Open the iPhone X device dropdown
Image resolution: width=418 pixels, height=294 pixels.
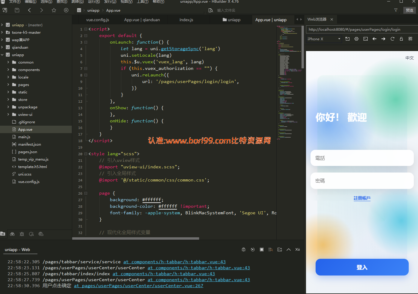324,39
